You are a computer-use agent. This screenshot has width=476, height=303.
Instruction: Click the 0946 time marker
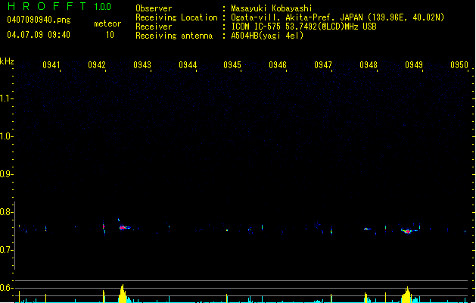pos(278,65)
